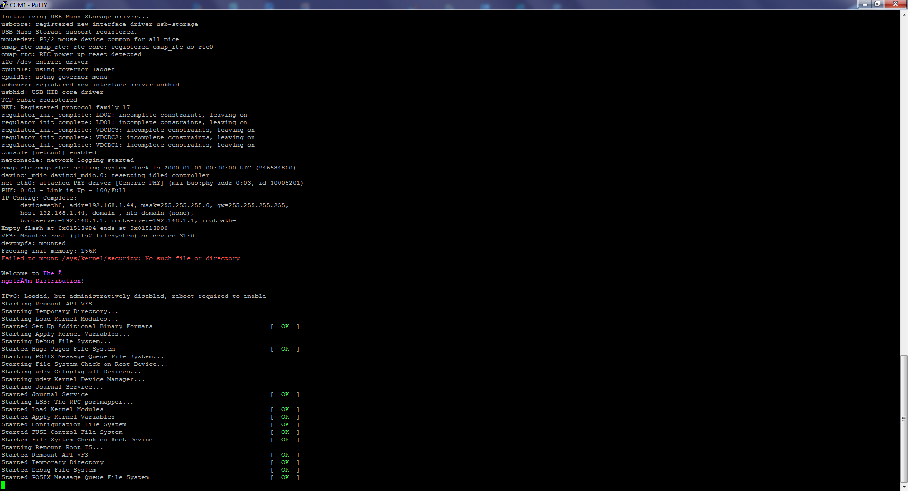Restore down the PuTTY window
This screenshot has height=491, width=908.
877,4
